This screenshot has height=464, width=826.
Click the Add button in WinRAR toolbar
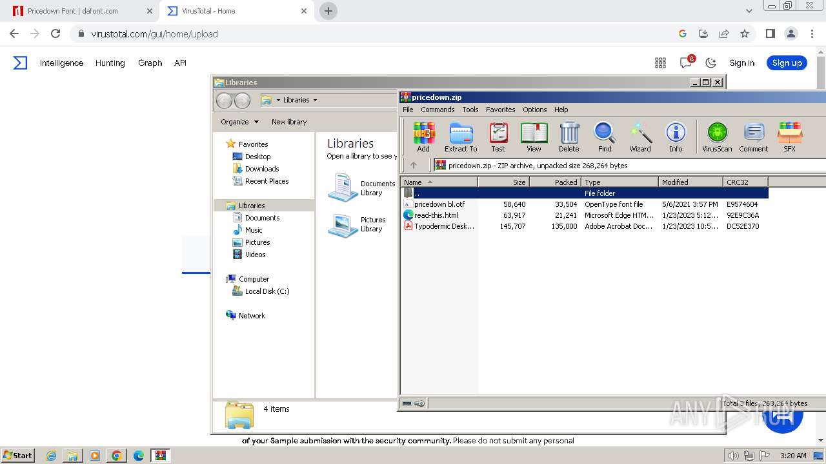click(x=423, y=137)
